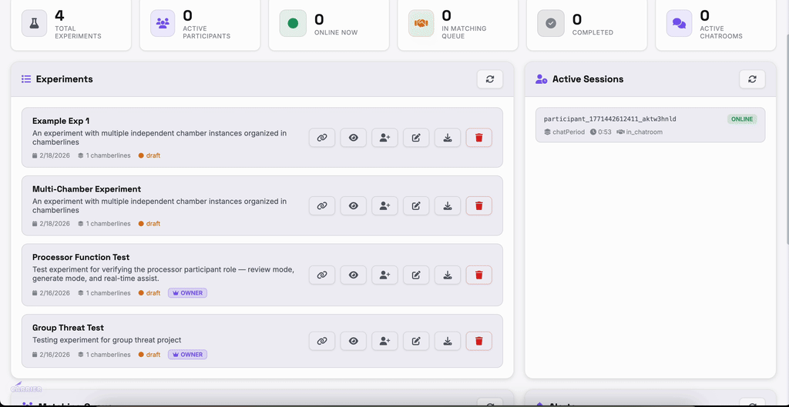
Task: Edit Example Exp 1
Action: click(416, 138)
